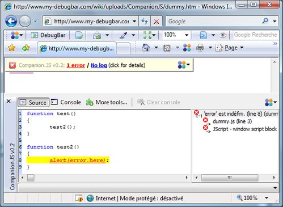283x207 pixels.
Task: Click the Print icon in command bar
Action: click(x=200, y=48)
